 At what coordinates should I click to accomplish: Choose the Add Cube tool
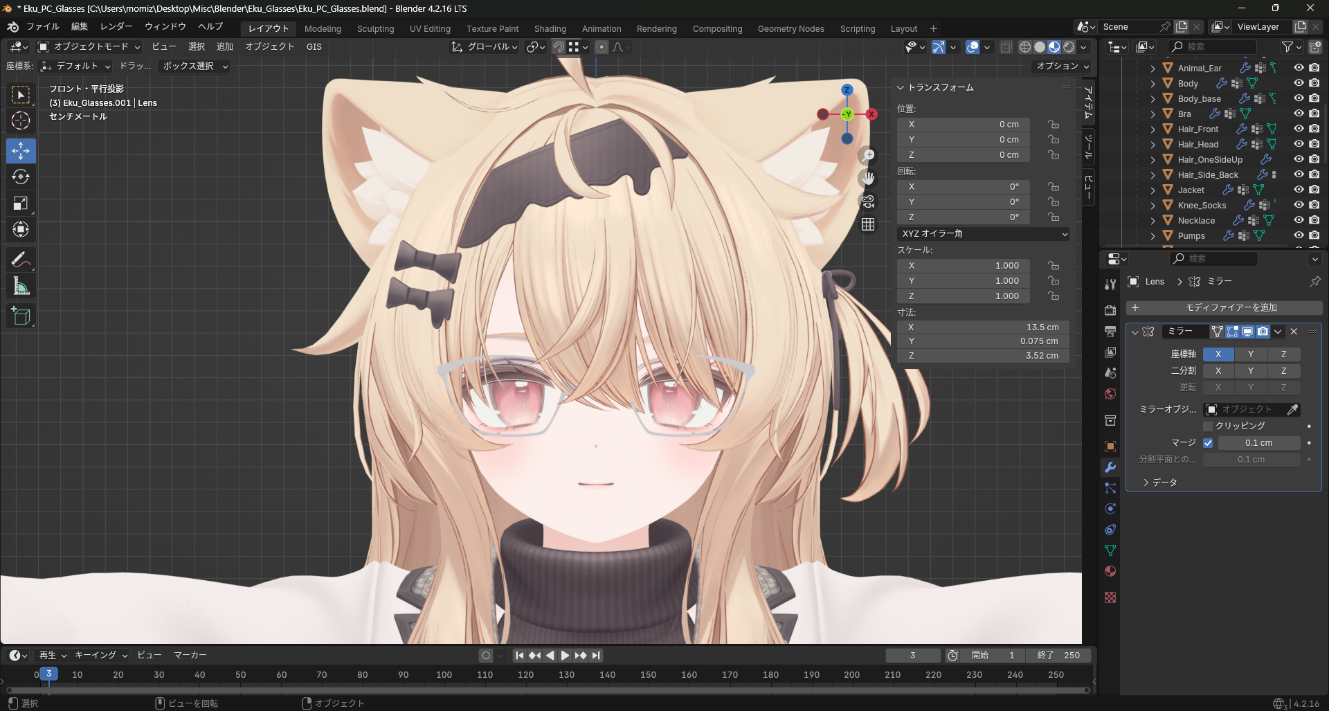(x=21, y=316)
